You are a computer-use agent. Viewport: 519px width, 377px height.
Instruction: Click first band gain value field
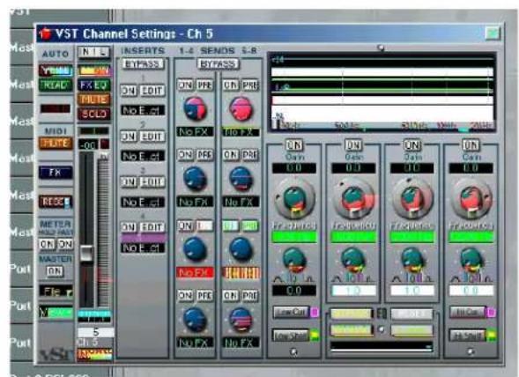294,168
